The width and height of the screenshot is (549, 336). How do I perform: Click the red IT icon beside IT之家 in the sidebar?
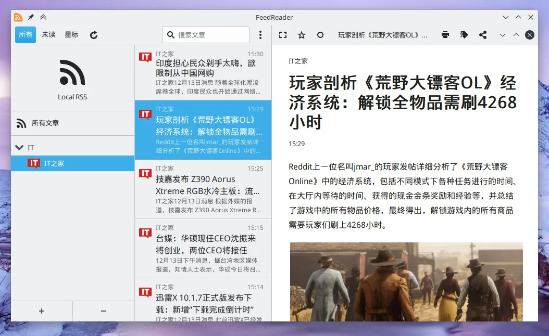(x=34, y=163)
